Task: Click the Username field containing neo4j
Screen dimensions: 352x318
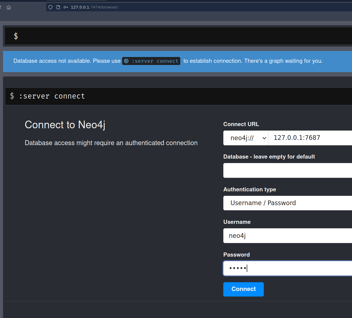Action: point(287,236)
